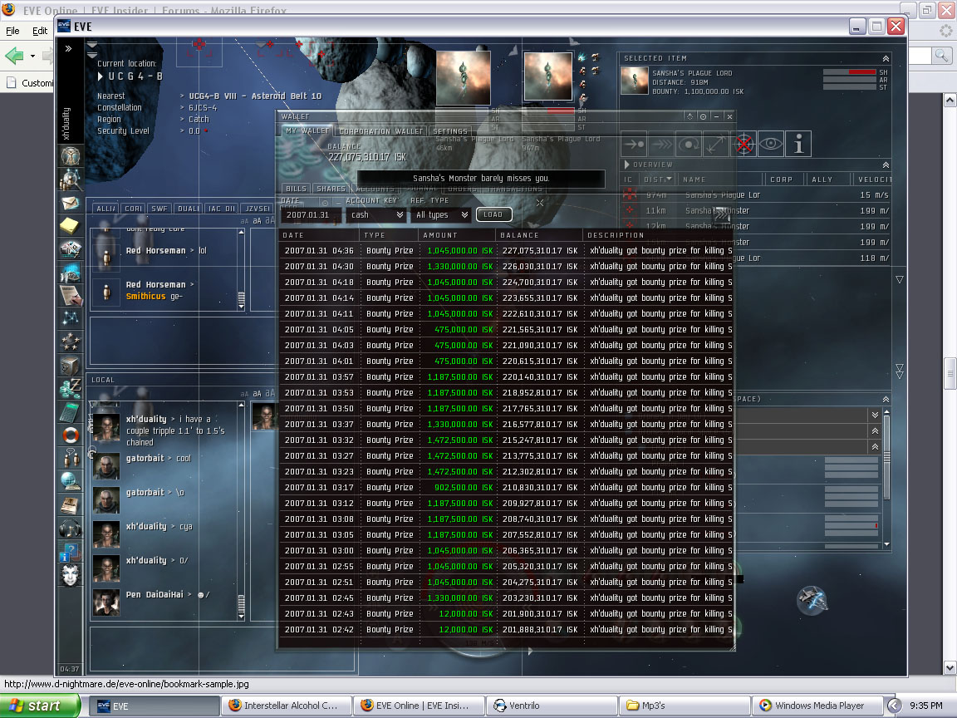The width and height of the screenshot is (957, 718).
Task: Click local chat scrollbar down arrow
Action: pyautogui.click(x=242, y=617)
